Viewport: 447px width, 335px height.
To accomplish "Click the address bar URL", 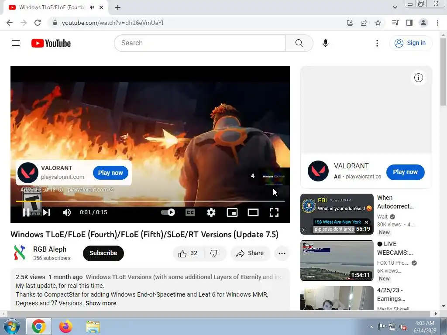I will (x=113, y=23).
